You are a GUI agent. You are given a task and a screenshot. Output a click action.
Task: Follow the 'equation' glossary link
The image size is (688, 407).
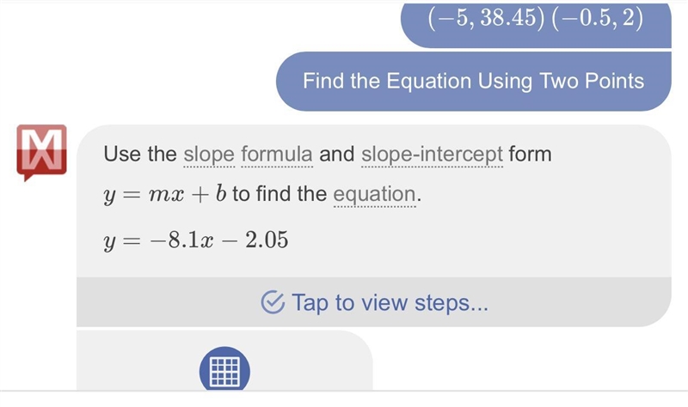[x=374, y=194]
